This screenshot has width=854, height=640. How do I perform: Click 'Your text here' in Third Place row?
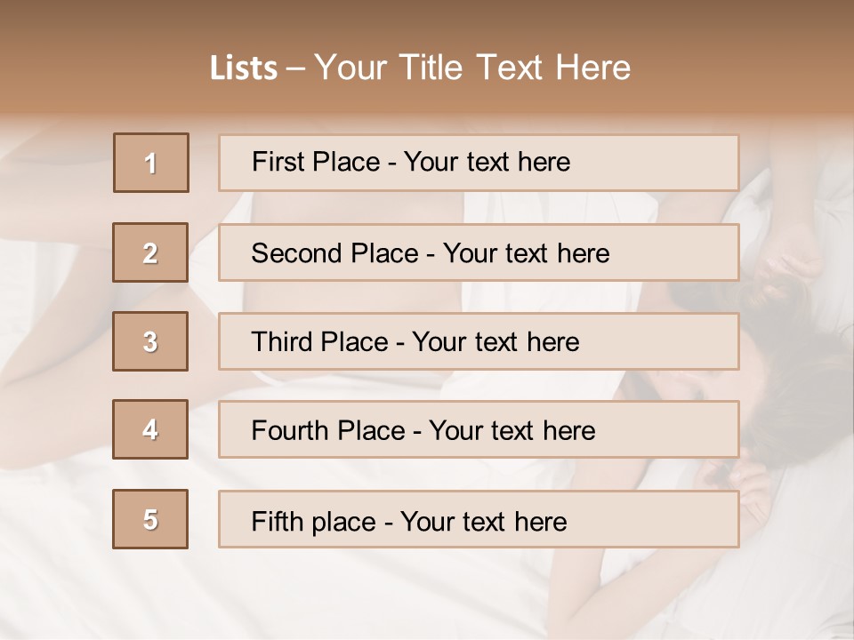click(x=495, y=342)
